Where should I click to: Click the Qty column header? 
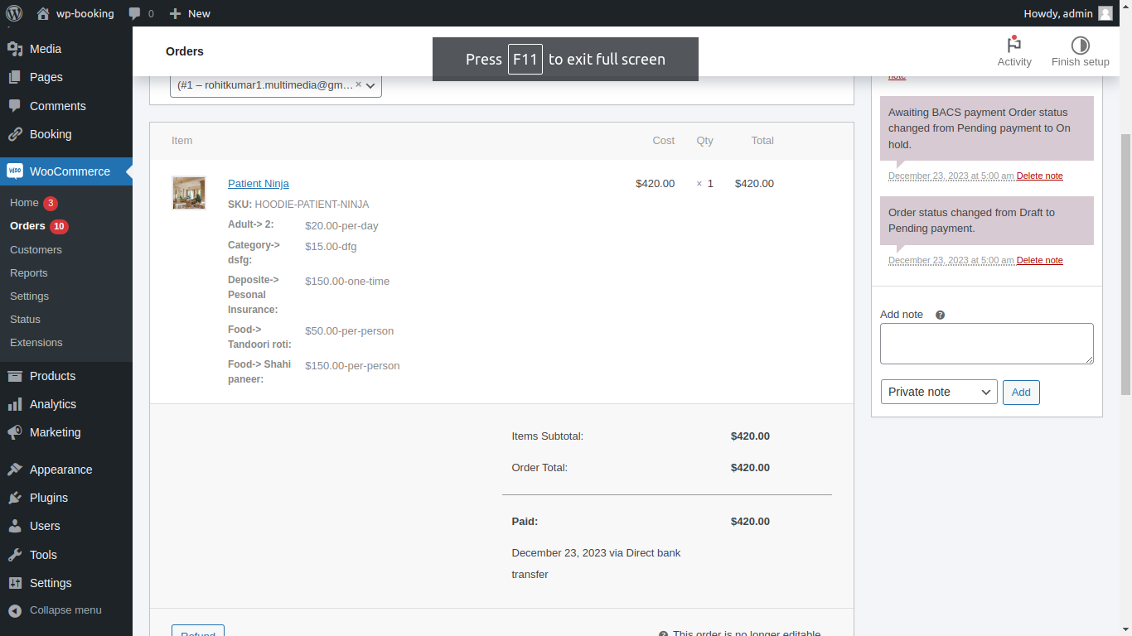pos(704,141)
